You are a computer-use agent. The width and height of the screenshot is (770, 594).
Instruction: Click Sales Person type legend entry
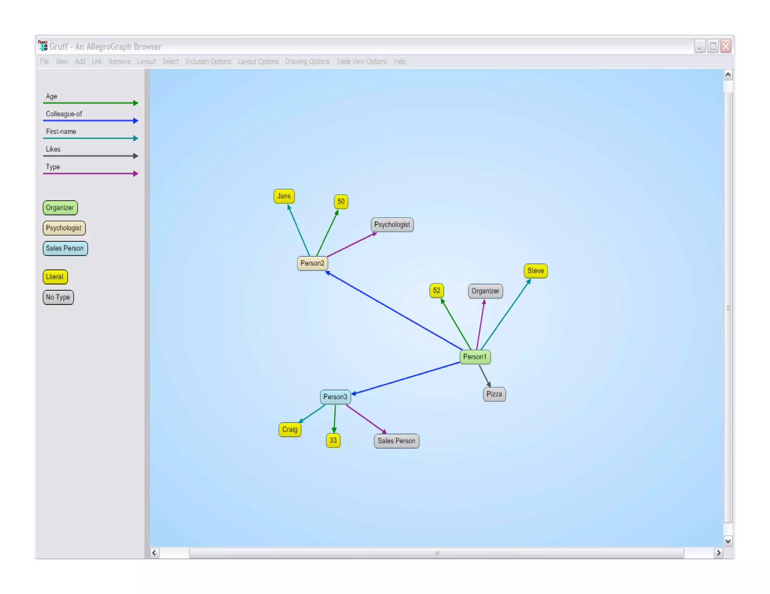pos(65,248)
